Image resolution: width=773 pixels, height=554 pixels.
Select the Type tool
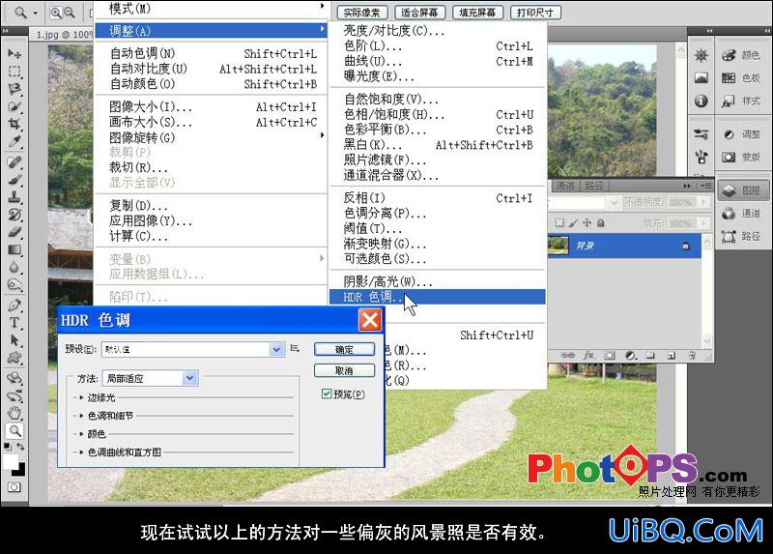tap(14, 323)
